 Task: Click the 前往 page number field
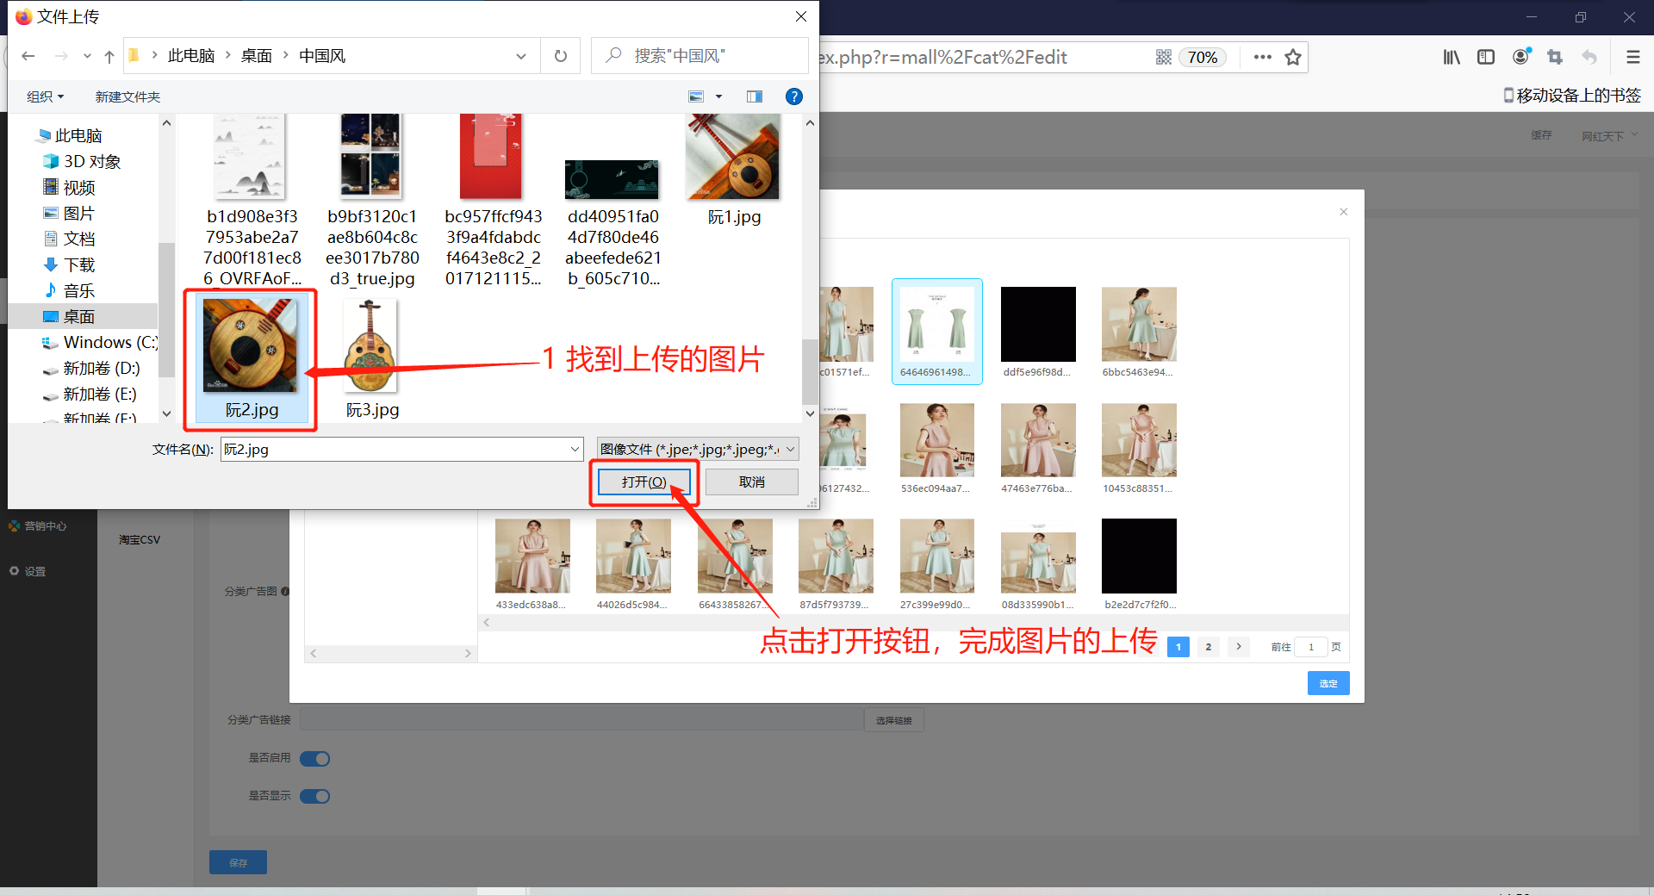(x=1311, y=647)
